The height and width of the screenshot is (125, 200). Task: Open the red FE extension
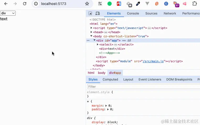(119, 4)
